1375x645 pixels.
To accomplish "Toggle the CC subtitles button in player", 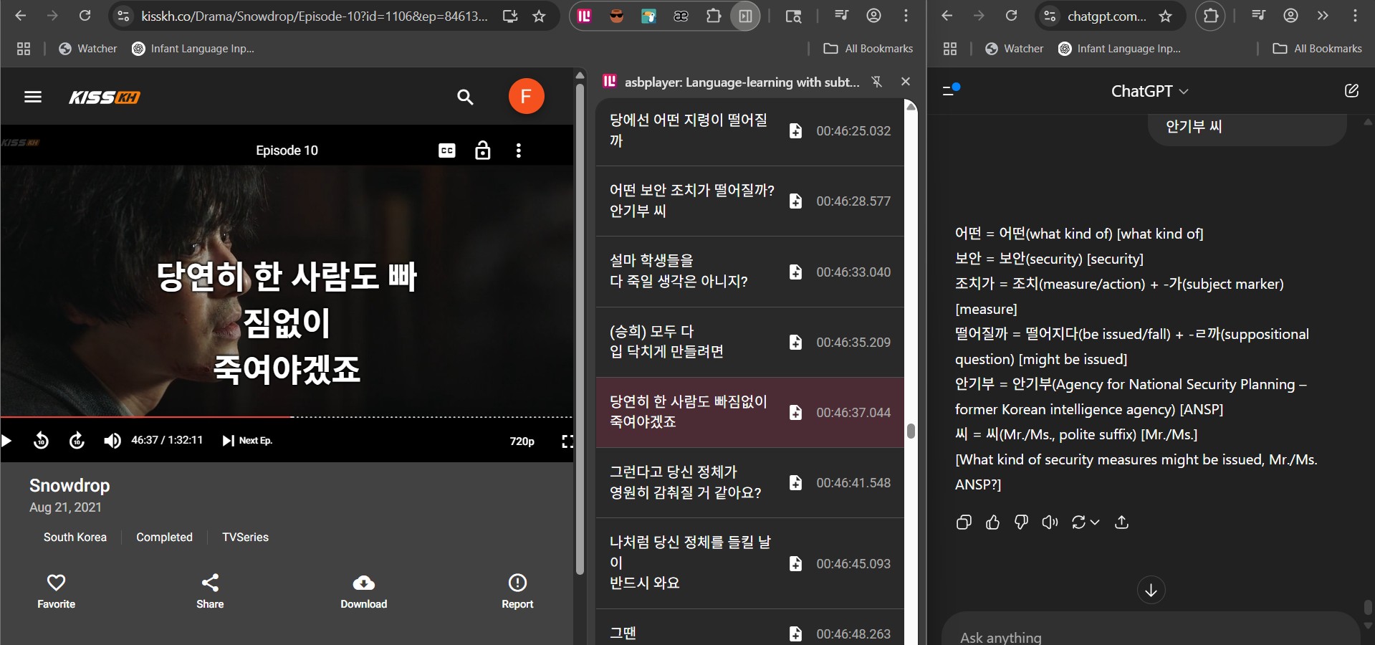I will (446, 150).
